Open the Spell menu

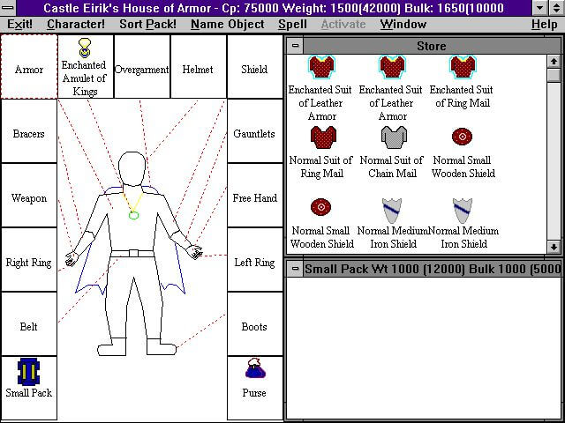point(292,24)
